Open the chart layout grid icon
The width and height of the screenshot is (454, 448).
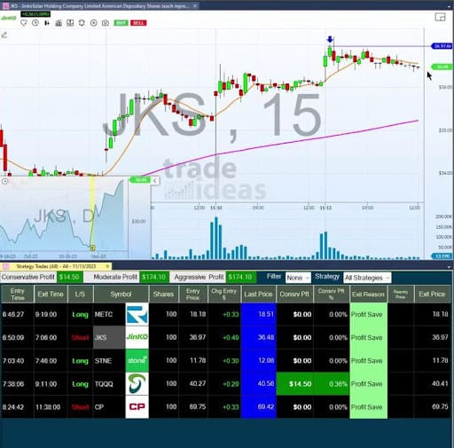(x=70, y=23)
